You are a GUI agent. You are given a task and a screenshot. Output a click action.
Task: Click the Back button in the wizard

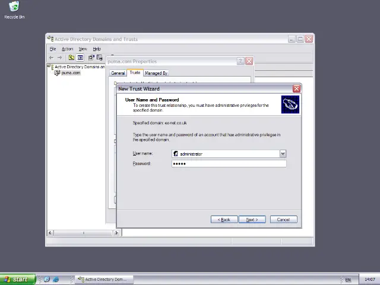pyautogui.click(x=224, y=220)
